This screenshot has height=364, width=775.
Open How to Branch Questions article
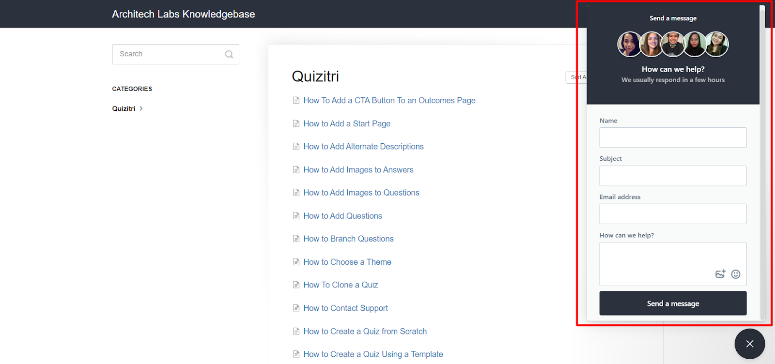coord(348,239)
